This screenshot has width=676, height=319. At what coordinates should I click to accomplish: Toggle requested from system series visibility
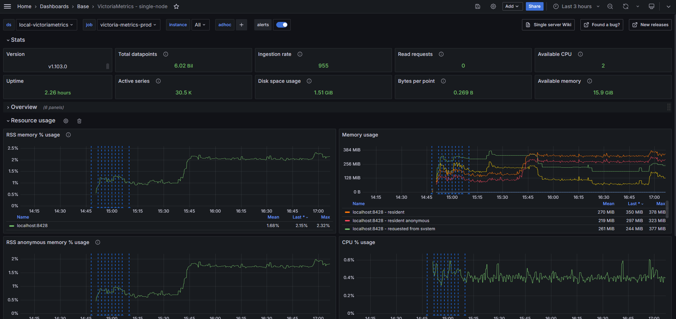(x=394, y=229)
